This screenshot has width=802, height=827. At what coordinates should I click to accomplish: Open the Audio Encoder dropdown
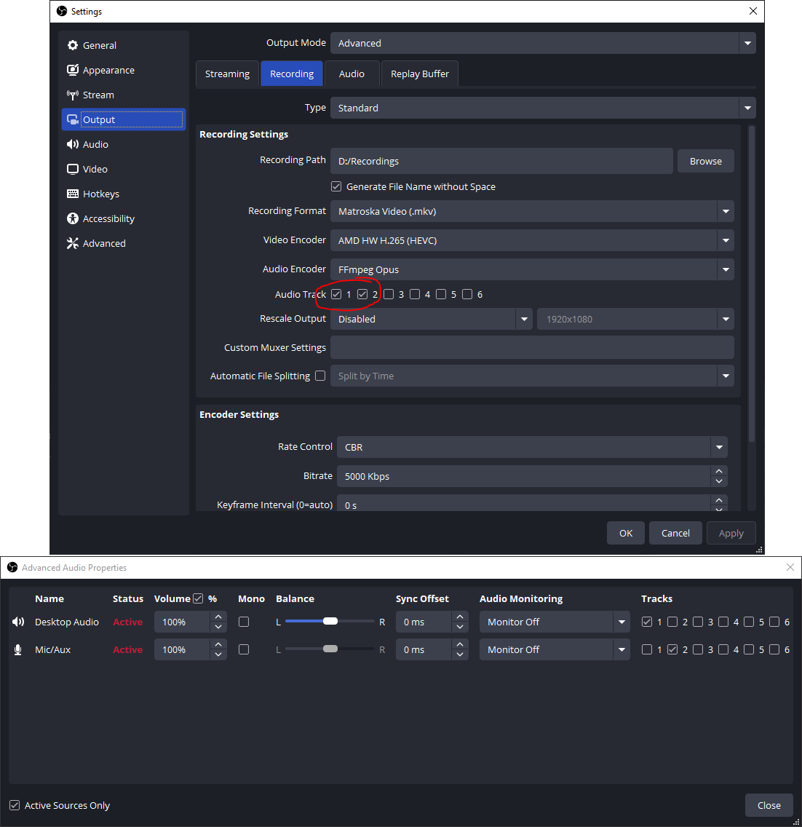(x=532, y=269)
